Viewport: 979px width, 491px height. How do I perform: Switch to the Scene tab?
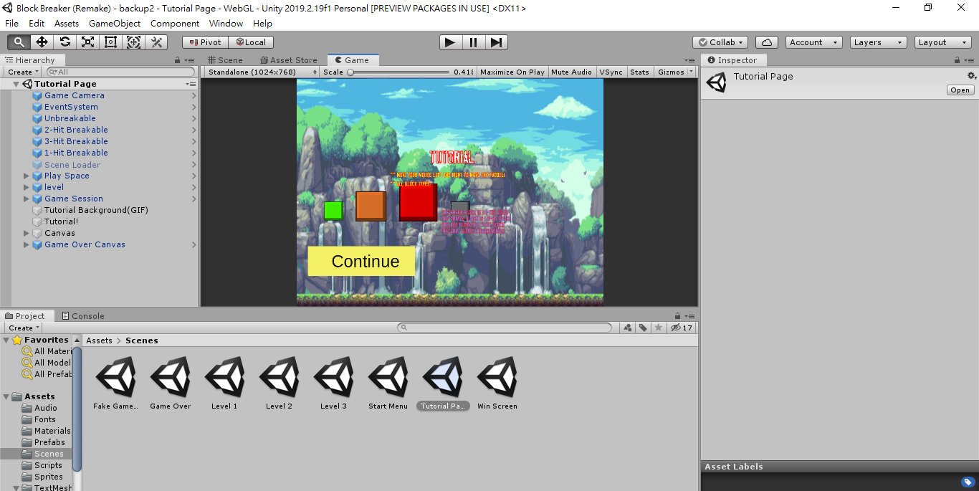coord(226,59)
